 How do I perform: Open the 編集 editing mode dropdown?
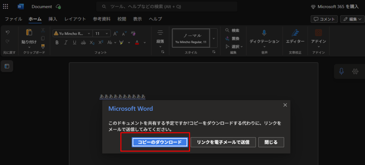point(352,19)
